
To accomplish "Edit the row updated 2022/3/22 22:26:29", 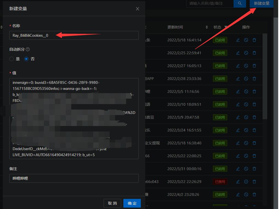I will (x=238, y=182).
